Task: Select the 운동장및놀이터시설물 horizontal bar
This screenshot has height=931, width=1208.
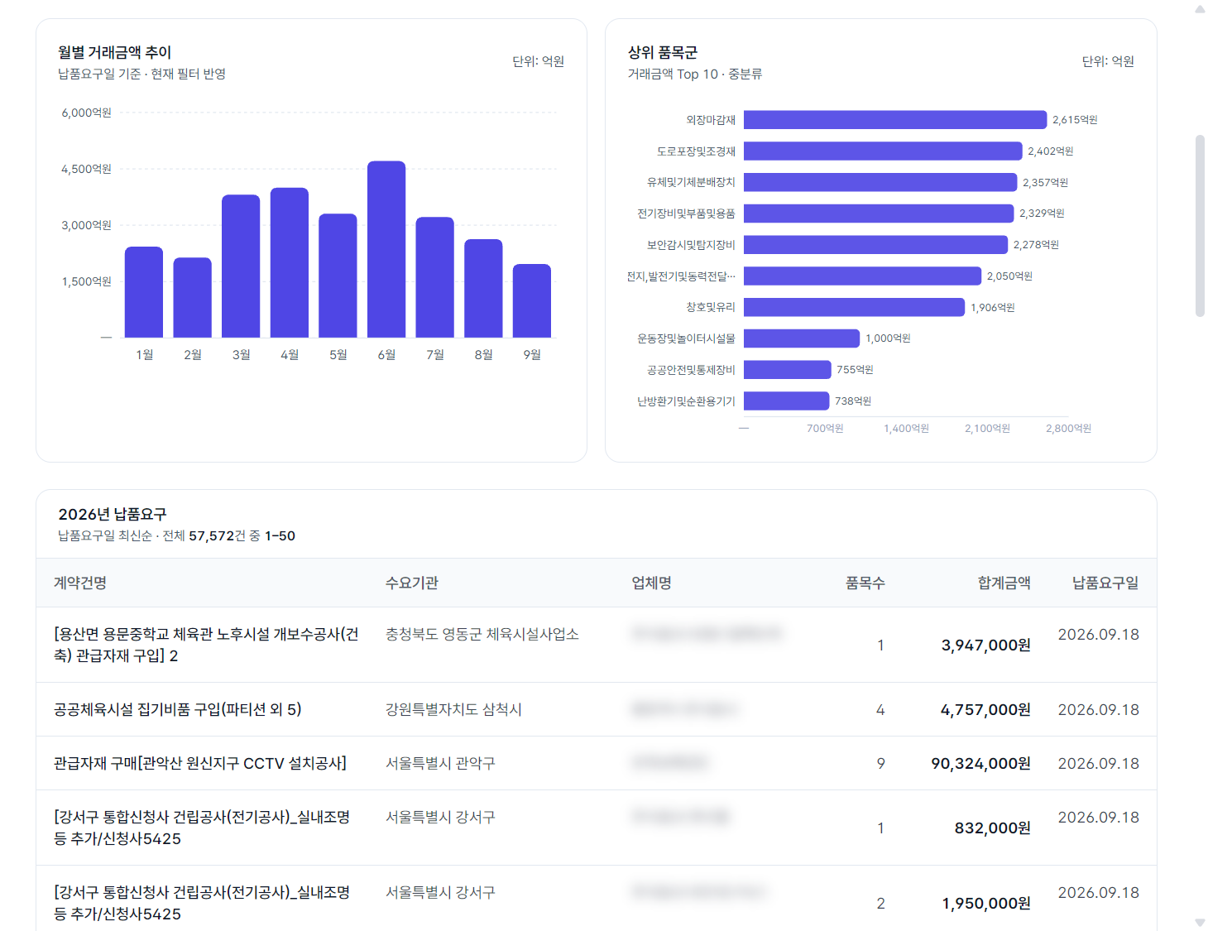Action: coord(802,338)
